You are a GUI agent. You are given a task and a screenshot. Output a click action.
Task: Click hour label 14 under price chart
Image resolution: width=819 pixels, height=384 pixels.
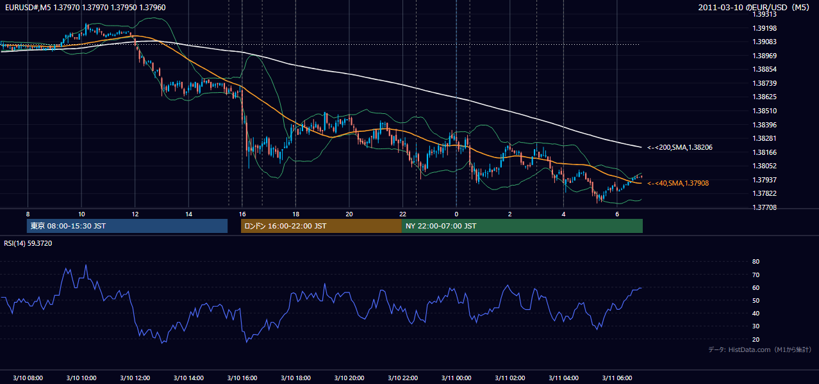tap(188, 214)
